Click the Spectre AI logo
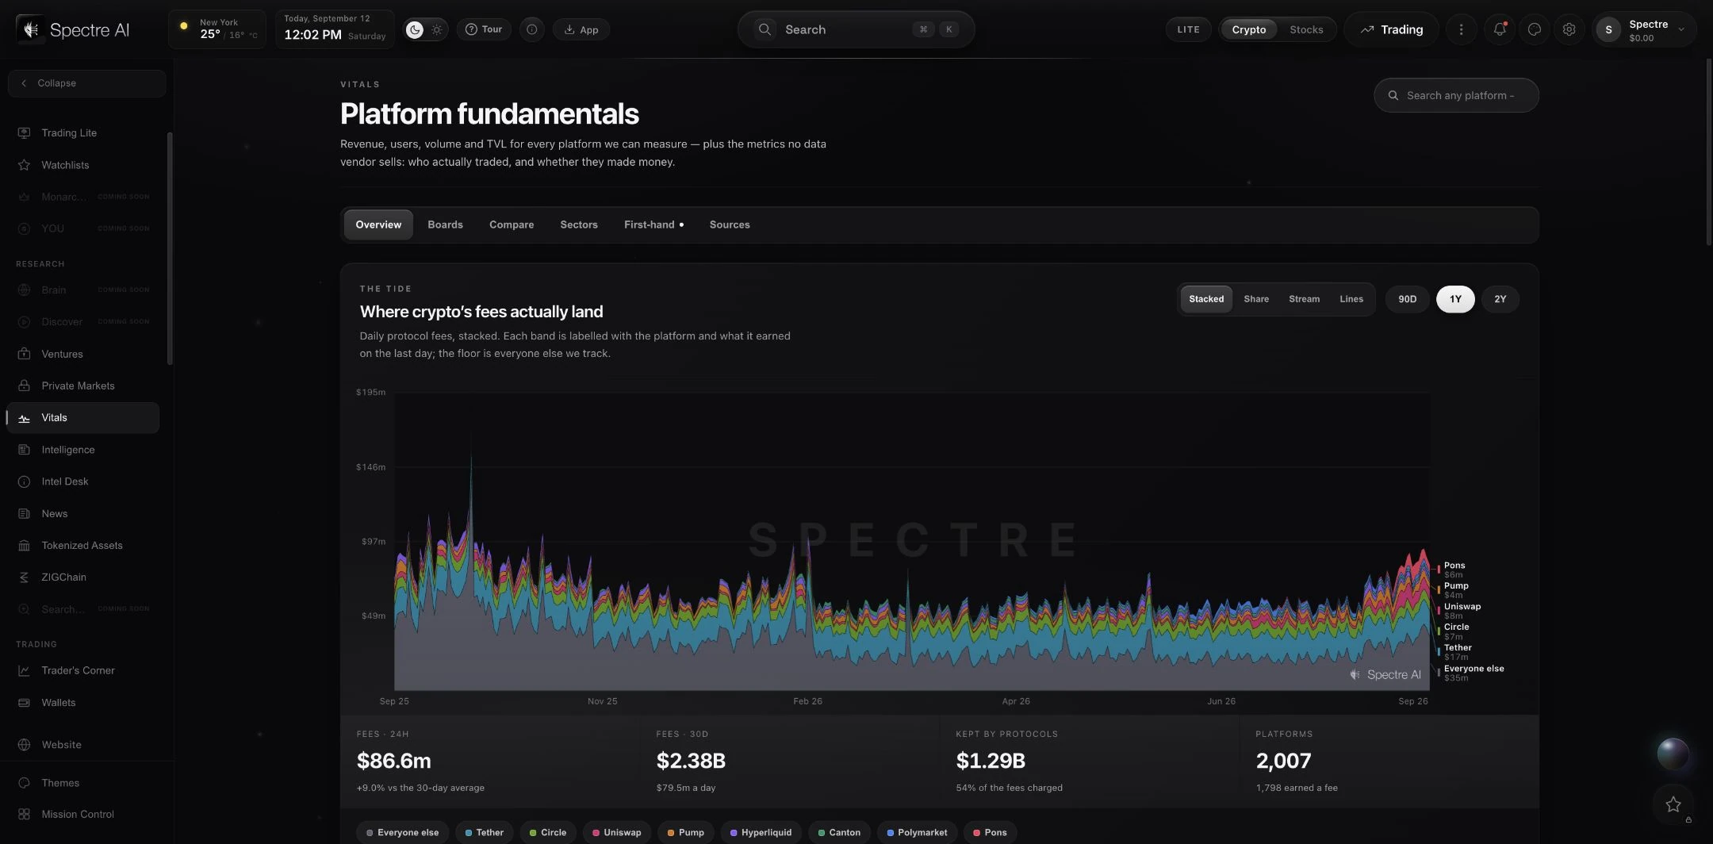The image size is (1713, 844). coord(73,30)
